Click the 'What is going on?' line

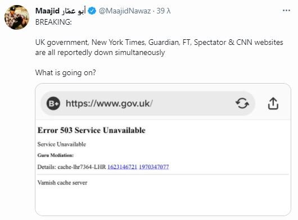(66, 72)
